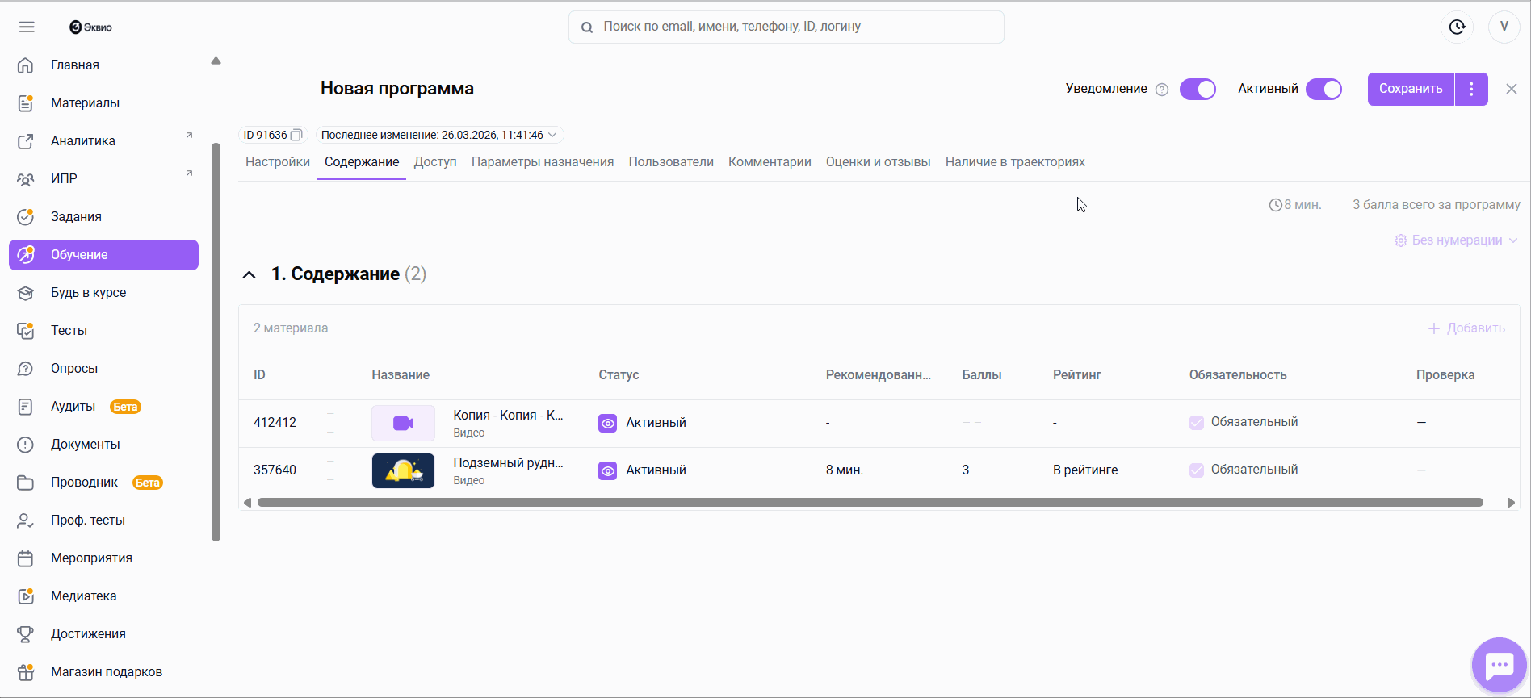Switch to the Настройки tab
The width and height of the screenshot is (1531, 698).
coord(277,162)
